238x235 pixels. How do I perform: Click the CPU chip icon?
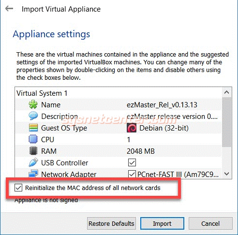pyautogui.click(x=33, y=139)
